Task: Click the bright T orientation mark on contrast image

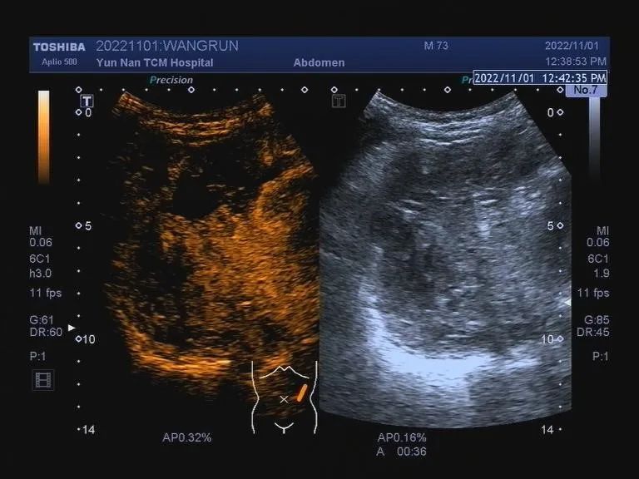Action: point(87,101)
